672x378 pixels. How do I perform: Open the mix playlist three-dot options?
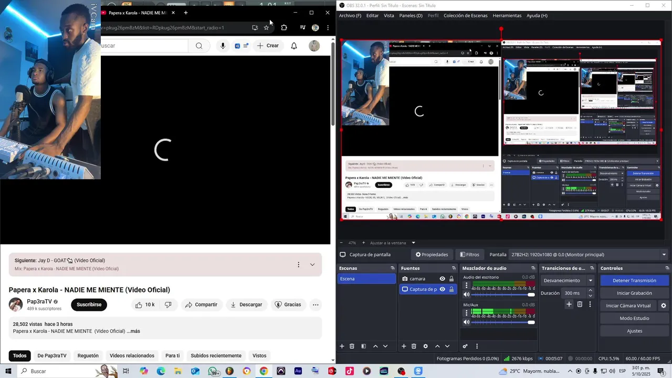tap(298, 265)
